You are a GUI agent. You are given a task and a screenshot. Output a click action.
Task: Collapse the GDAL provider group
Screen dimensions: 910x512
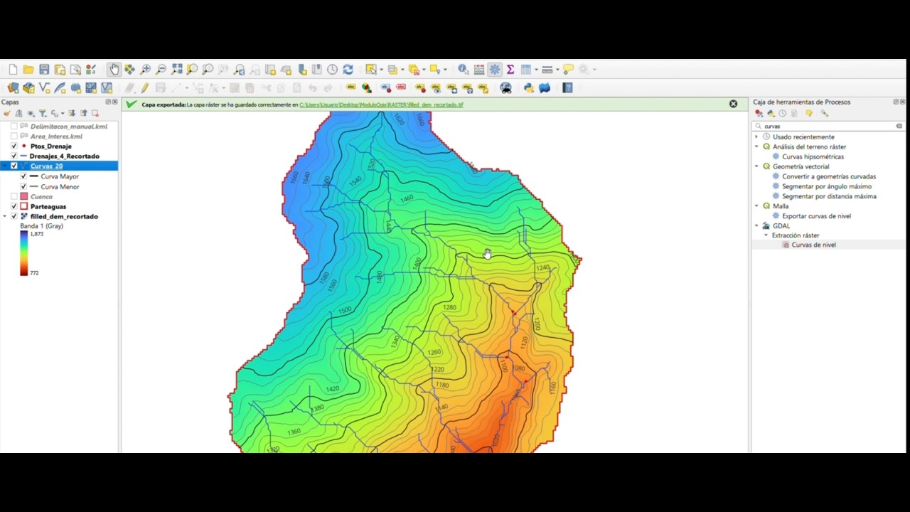(757, 226)
